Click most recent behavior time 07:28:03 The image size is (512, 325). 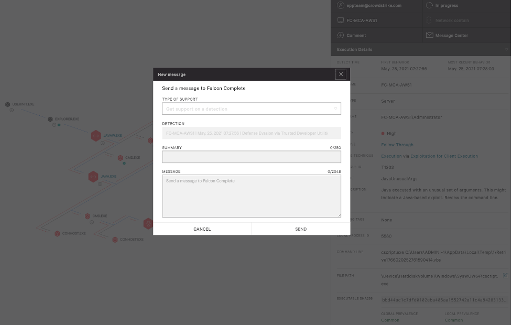tap(471, 69)
